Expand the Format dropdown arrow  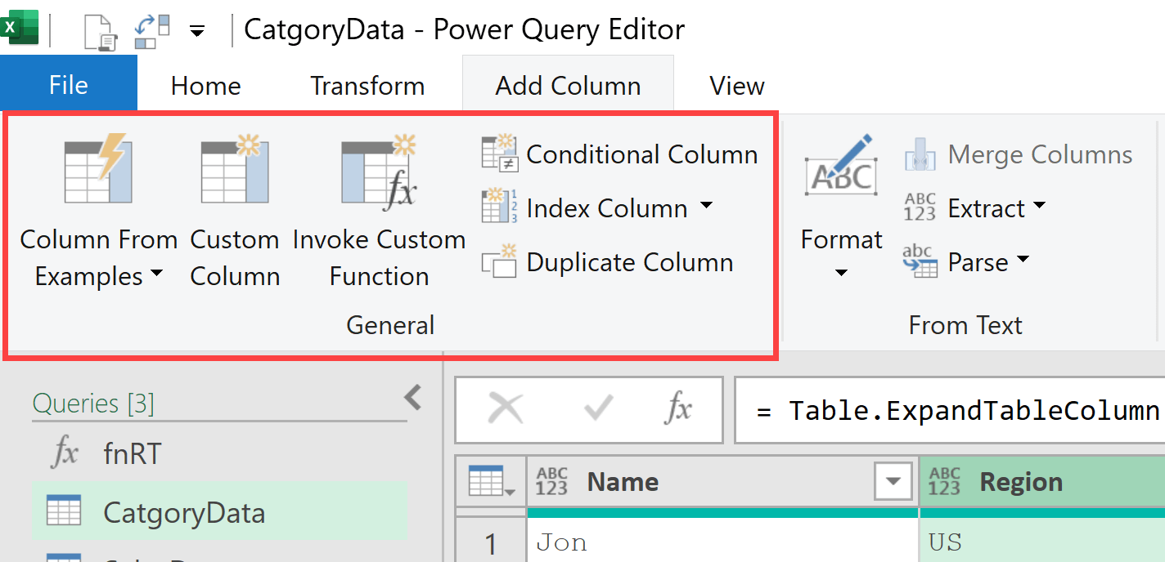pos(841,273)
